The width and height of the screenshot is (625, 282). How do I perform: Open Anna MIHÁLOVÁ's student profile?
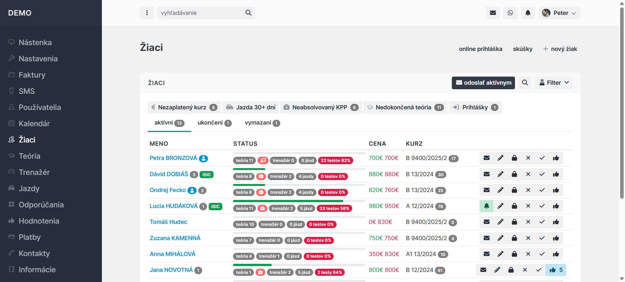point(173,254)
